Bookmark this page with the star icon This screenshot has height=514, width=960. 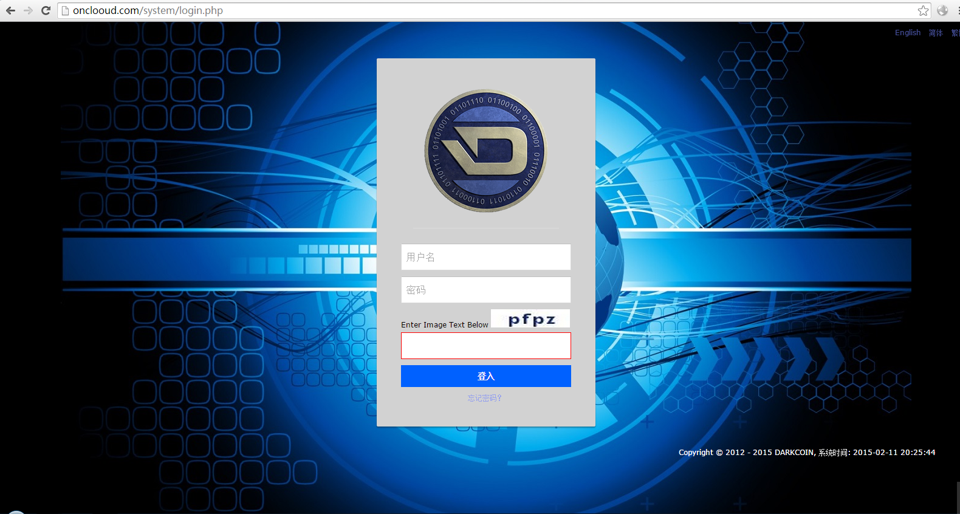923,10
